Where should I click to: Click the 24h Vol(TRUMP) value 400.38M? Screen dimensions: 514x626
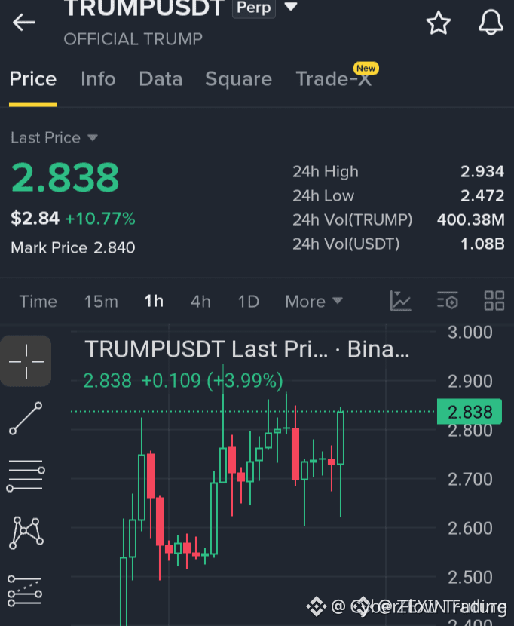tap(470, 219)
